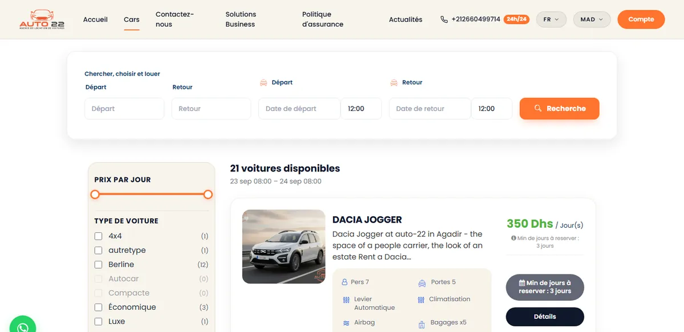Click the 350 Dhs price text
The width and height of the screenshot is (684, 332).
coord(530,224)
